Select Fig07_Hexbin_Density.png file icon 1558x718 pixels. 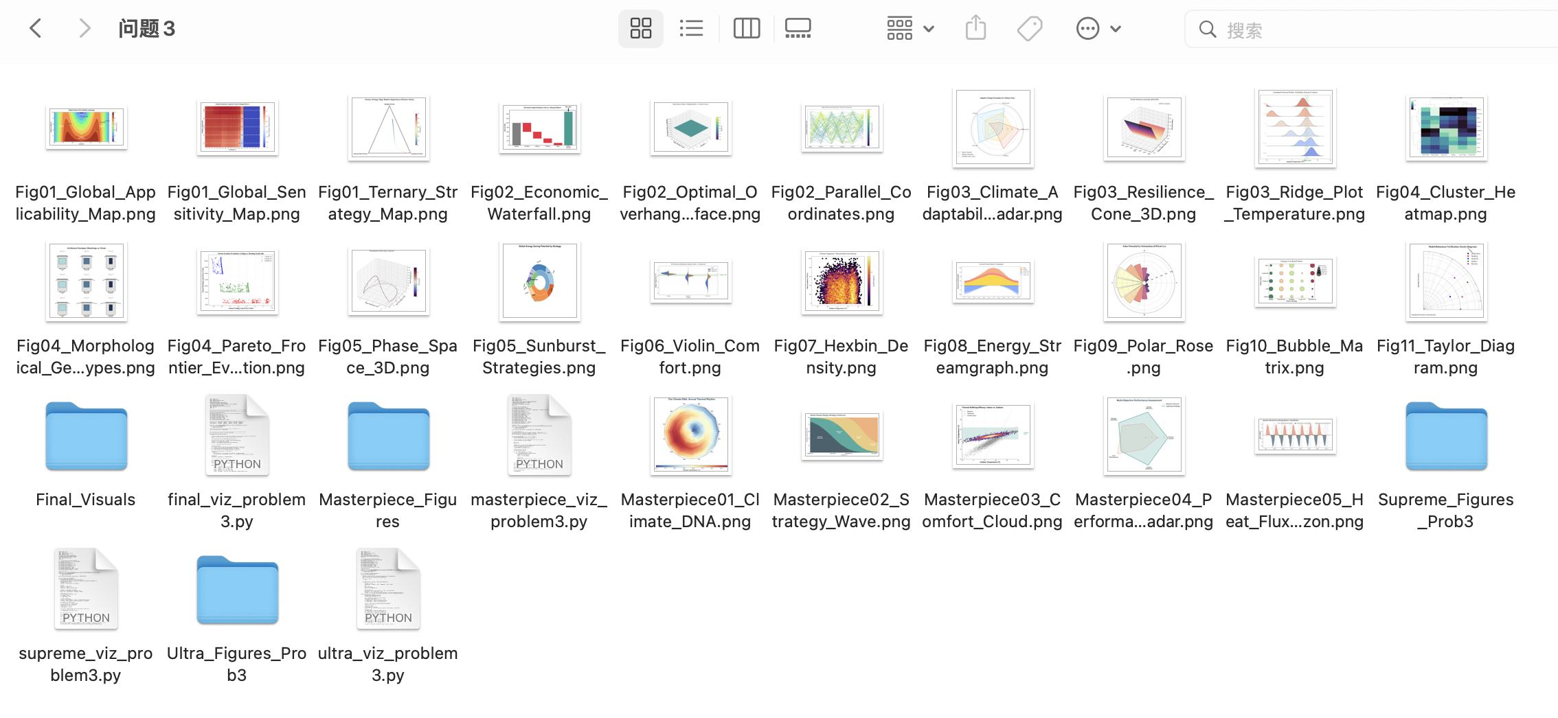coord(842,281)
